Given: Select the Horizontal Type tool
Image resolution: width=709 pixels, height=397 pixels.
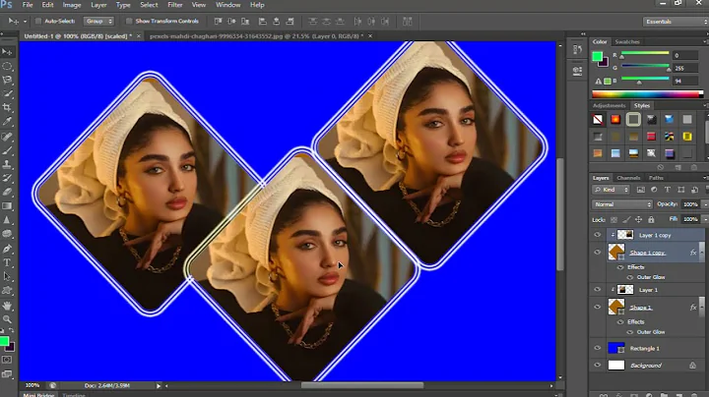Looking at the screenshot, I should point(7,262).
